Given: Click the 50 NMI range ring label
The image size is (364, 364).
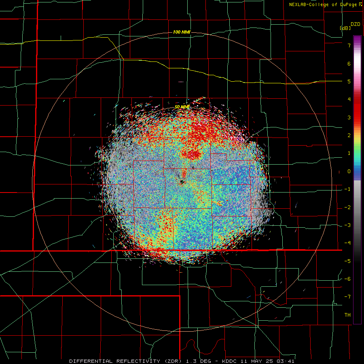Looking at the screenshot, I should (182, 107).
